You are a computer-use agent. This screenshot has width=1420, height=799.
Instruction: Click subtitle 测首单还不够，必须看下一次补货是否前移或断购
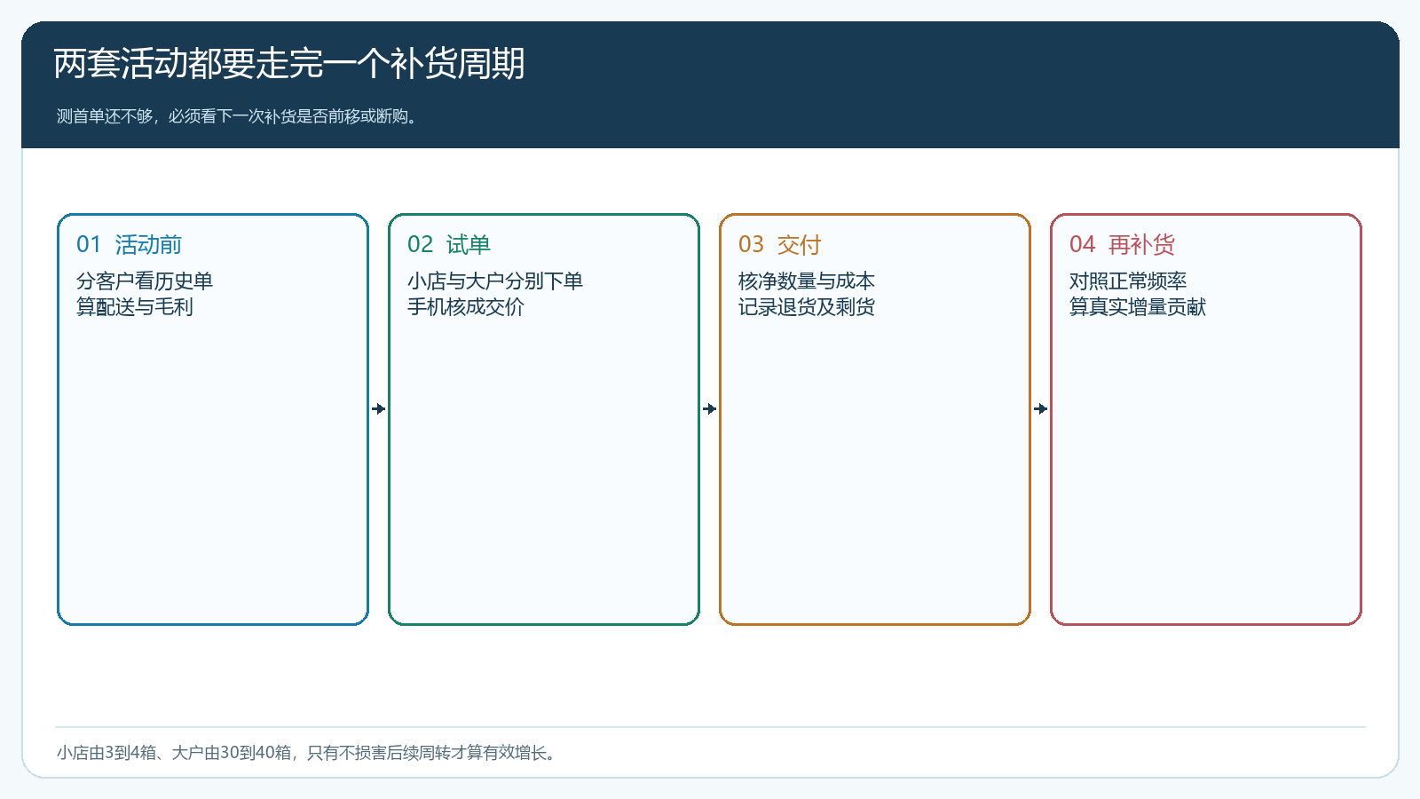click(237, 116)
